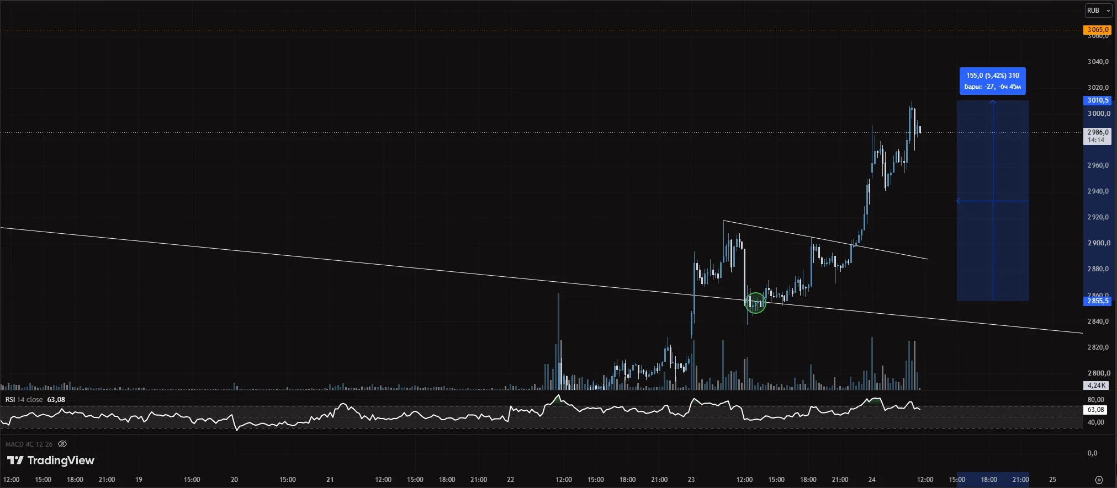The height and width of the screenshot is (488, 1117).
Task: Click the 0,0 MACD axis label
Action: coord(1092,453)
